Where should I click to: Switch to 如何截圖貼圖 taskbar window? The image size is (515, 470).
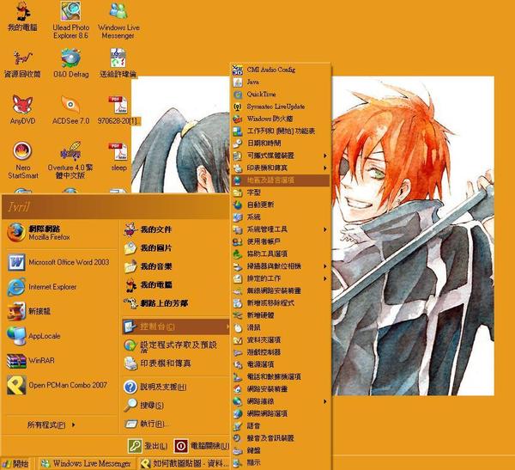[184, 464]
